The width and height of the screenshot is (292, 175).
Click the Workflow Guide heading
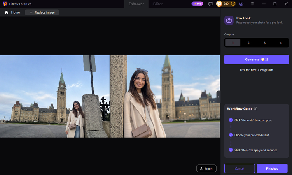pos(240,109)
